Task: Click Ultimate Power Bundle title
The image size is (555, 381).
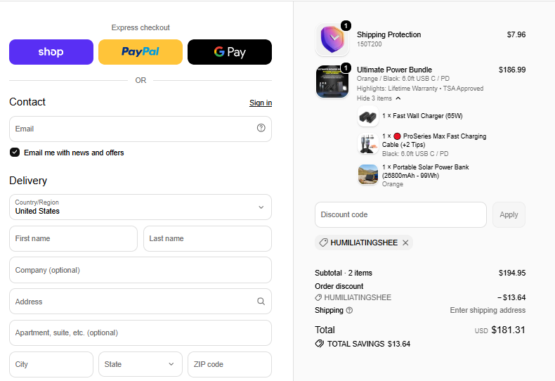Action: pyautogui.click(x=394, y=70)
